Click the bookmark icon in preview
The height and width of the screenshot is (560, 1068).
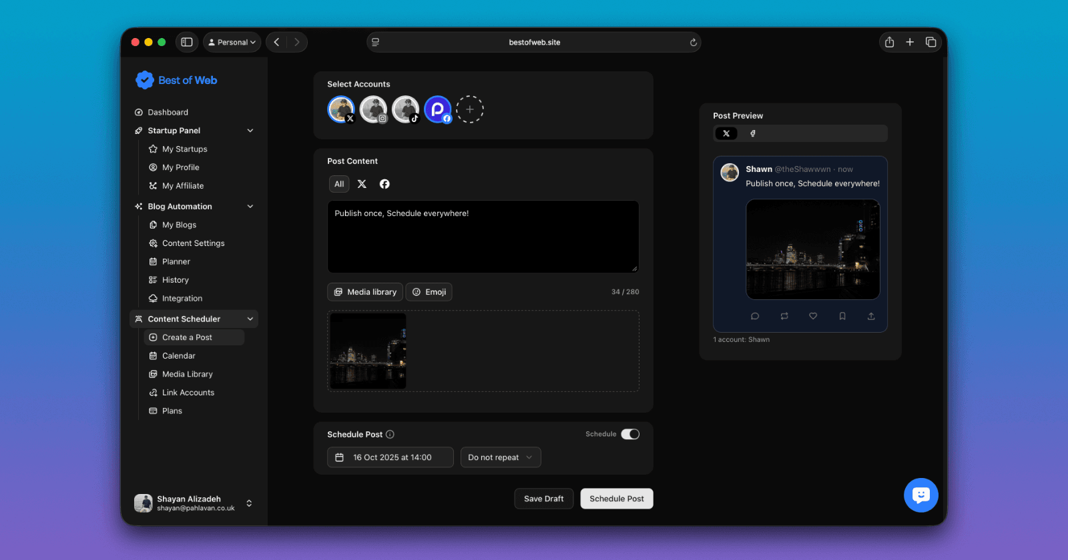pyautogui.click(x=842, y=316)
